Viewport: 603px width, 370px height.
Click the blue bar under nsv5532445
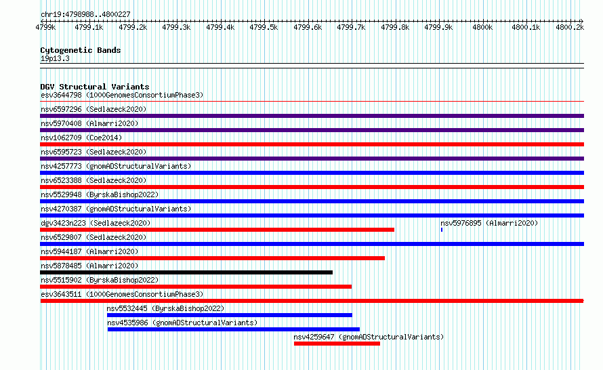coord(230,315)
